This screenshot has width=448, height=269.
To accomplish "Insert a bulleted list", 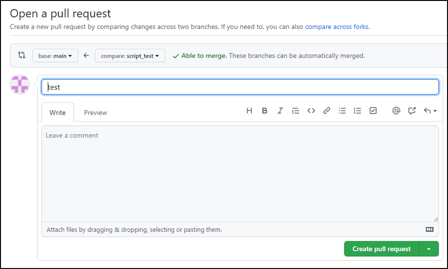I will pyautogui.click(x=342, y=110).
